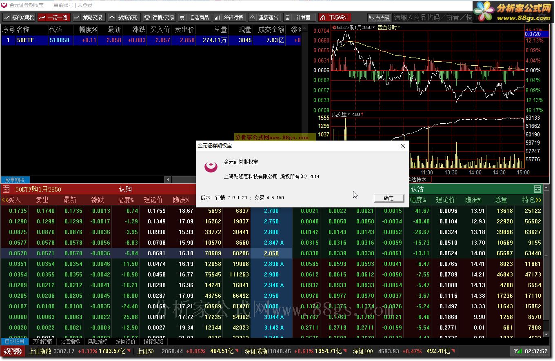Click the <<买入 call column header
The image size is (555, 361).
[x=11, y=200]
